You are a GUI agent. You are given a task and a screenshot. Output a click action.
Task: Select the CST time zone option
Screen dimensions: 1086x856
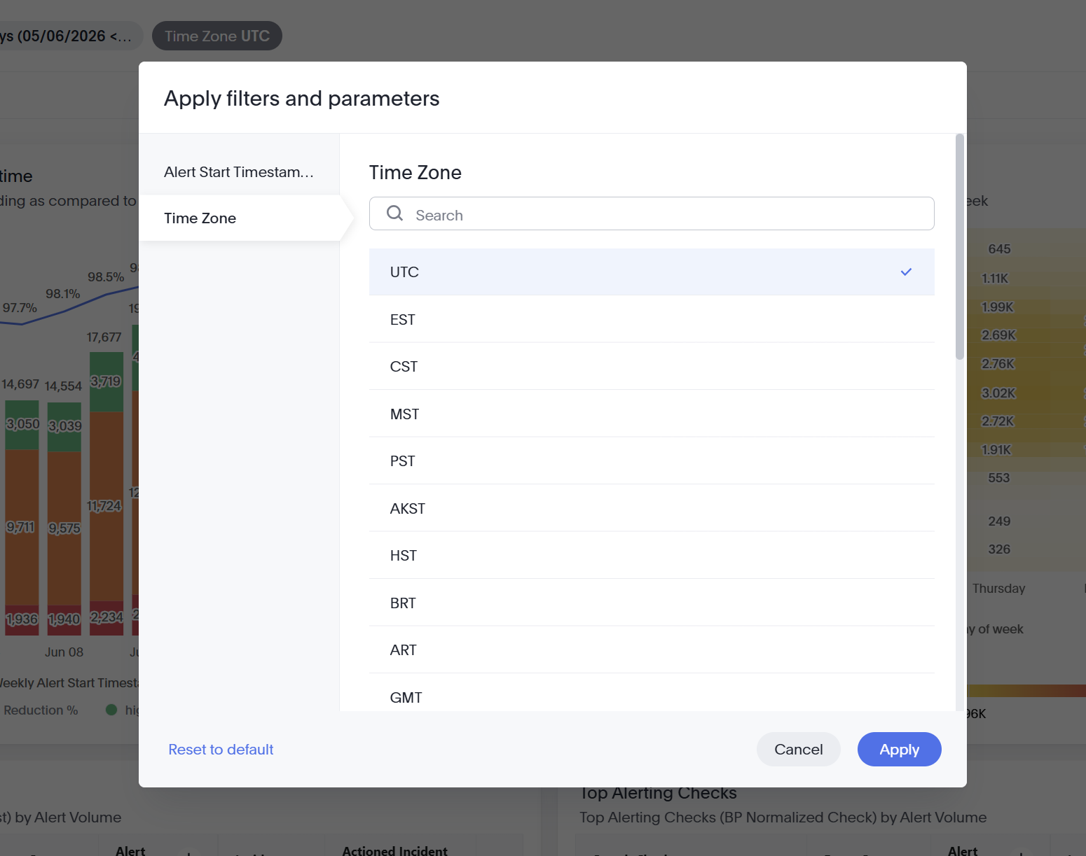click(x=652, y=366)
